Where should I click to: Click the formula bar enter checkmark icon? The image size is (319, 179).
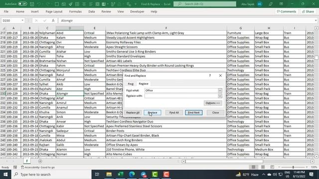[x=45, y=20]
